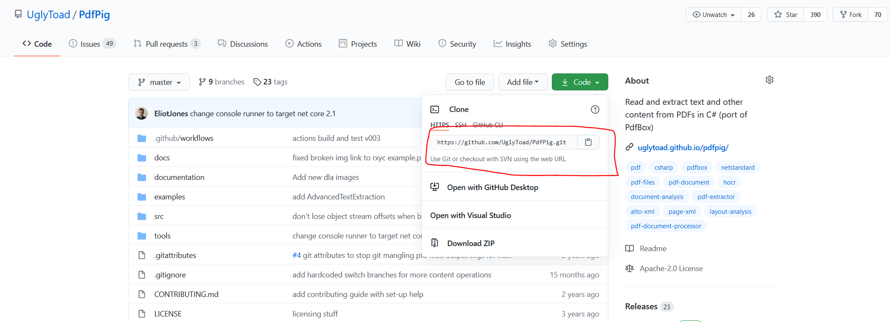Select the GitHub CLI clone option
The width and height of the screenshot is (891, 322).
(x=488, y=125)
